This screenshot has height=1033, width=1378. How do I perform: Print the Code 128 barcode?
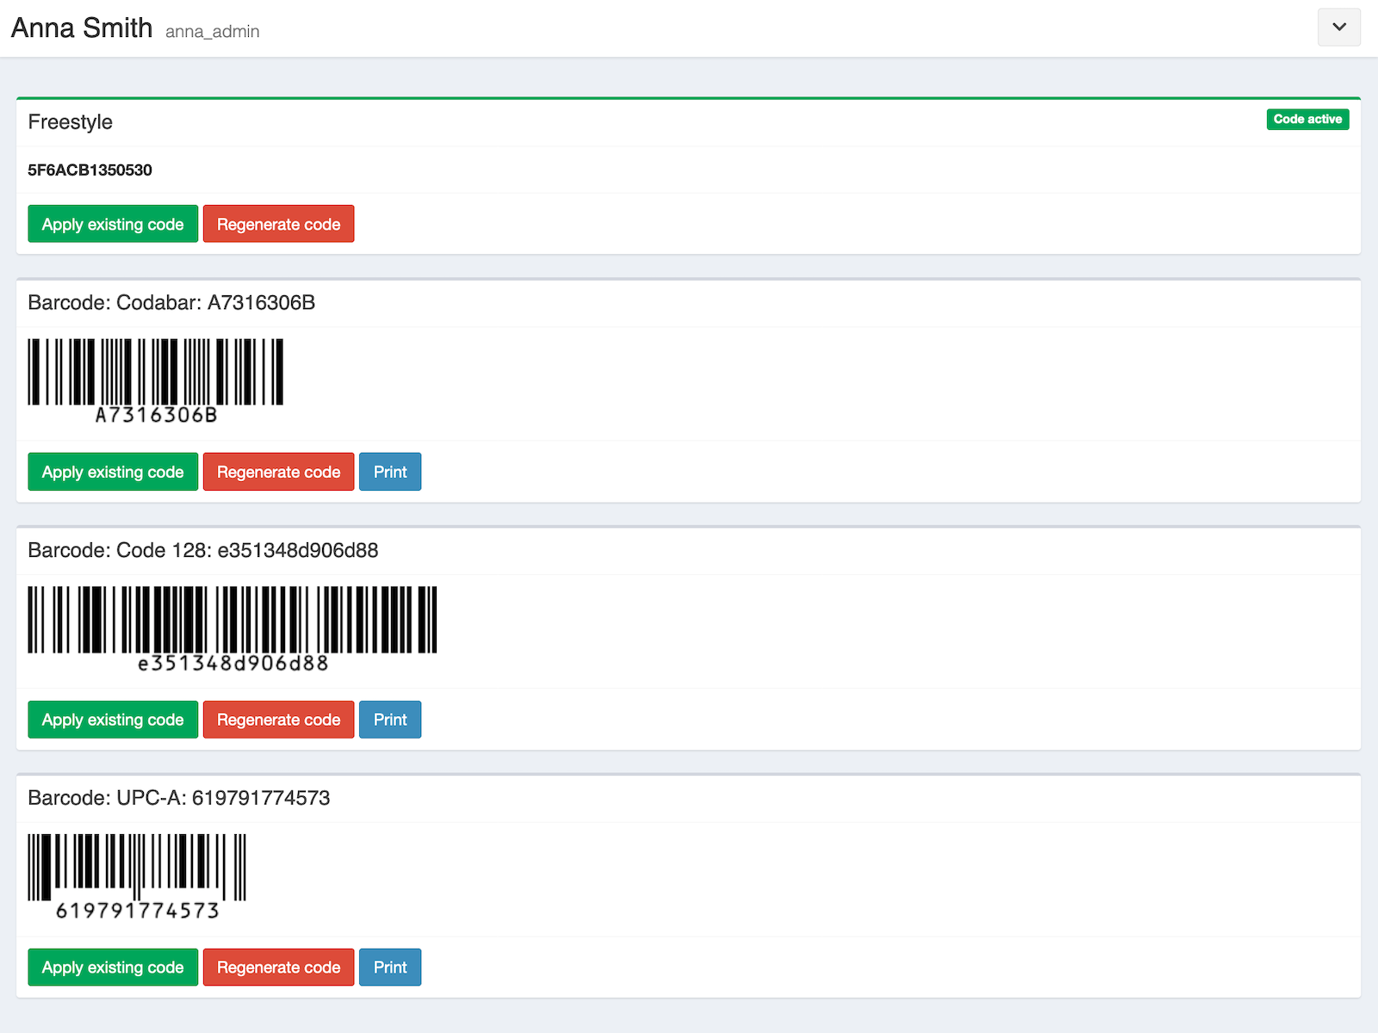[390, 720]
